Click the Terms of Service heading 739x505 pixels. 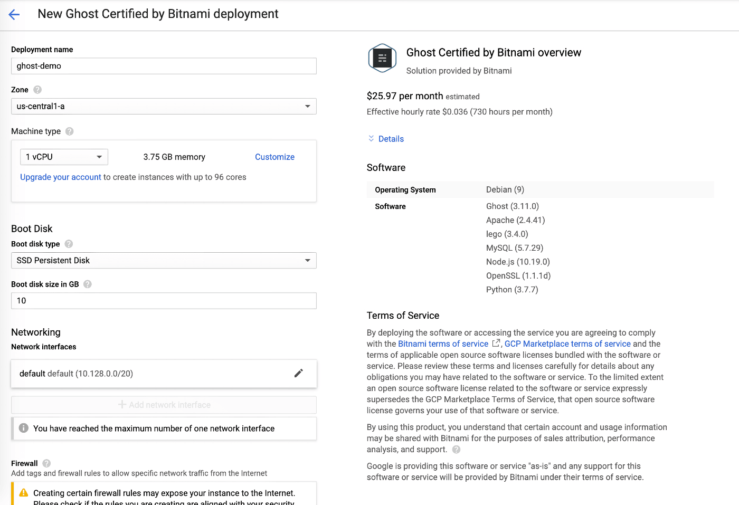[403, 316]
